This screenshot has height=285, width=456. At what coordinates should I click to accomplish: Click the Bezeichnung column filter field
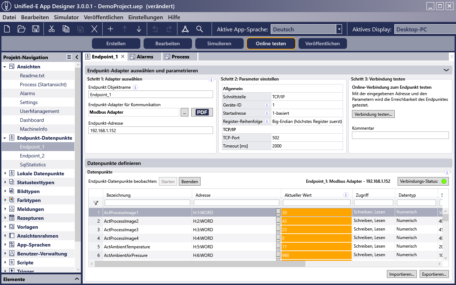[147, 203]
